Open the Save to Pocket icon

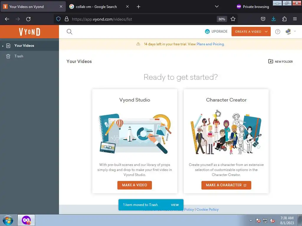[x=263, y=19]
